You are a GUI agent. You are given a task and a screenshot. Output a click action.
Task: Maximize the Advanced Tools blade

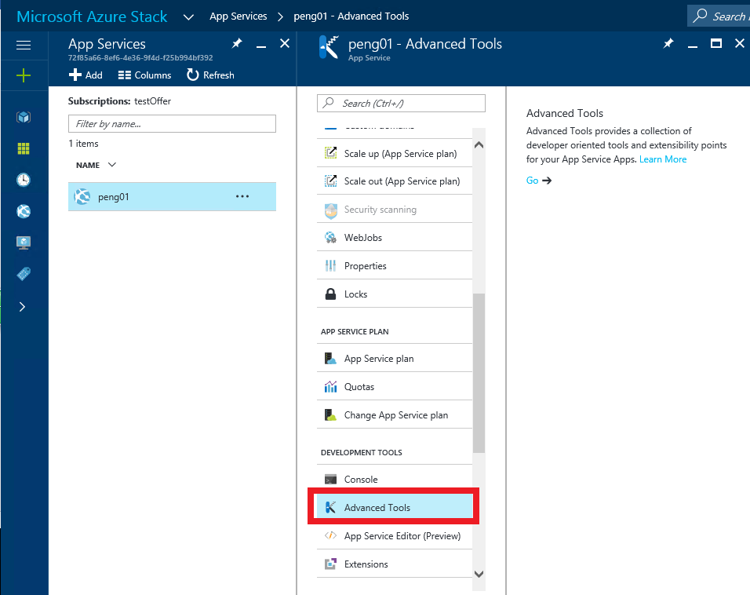pyautogui.click(x=716, y=43)
